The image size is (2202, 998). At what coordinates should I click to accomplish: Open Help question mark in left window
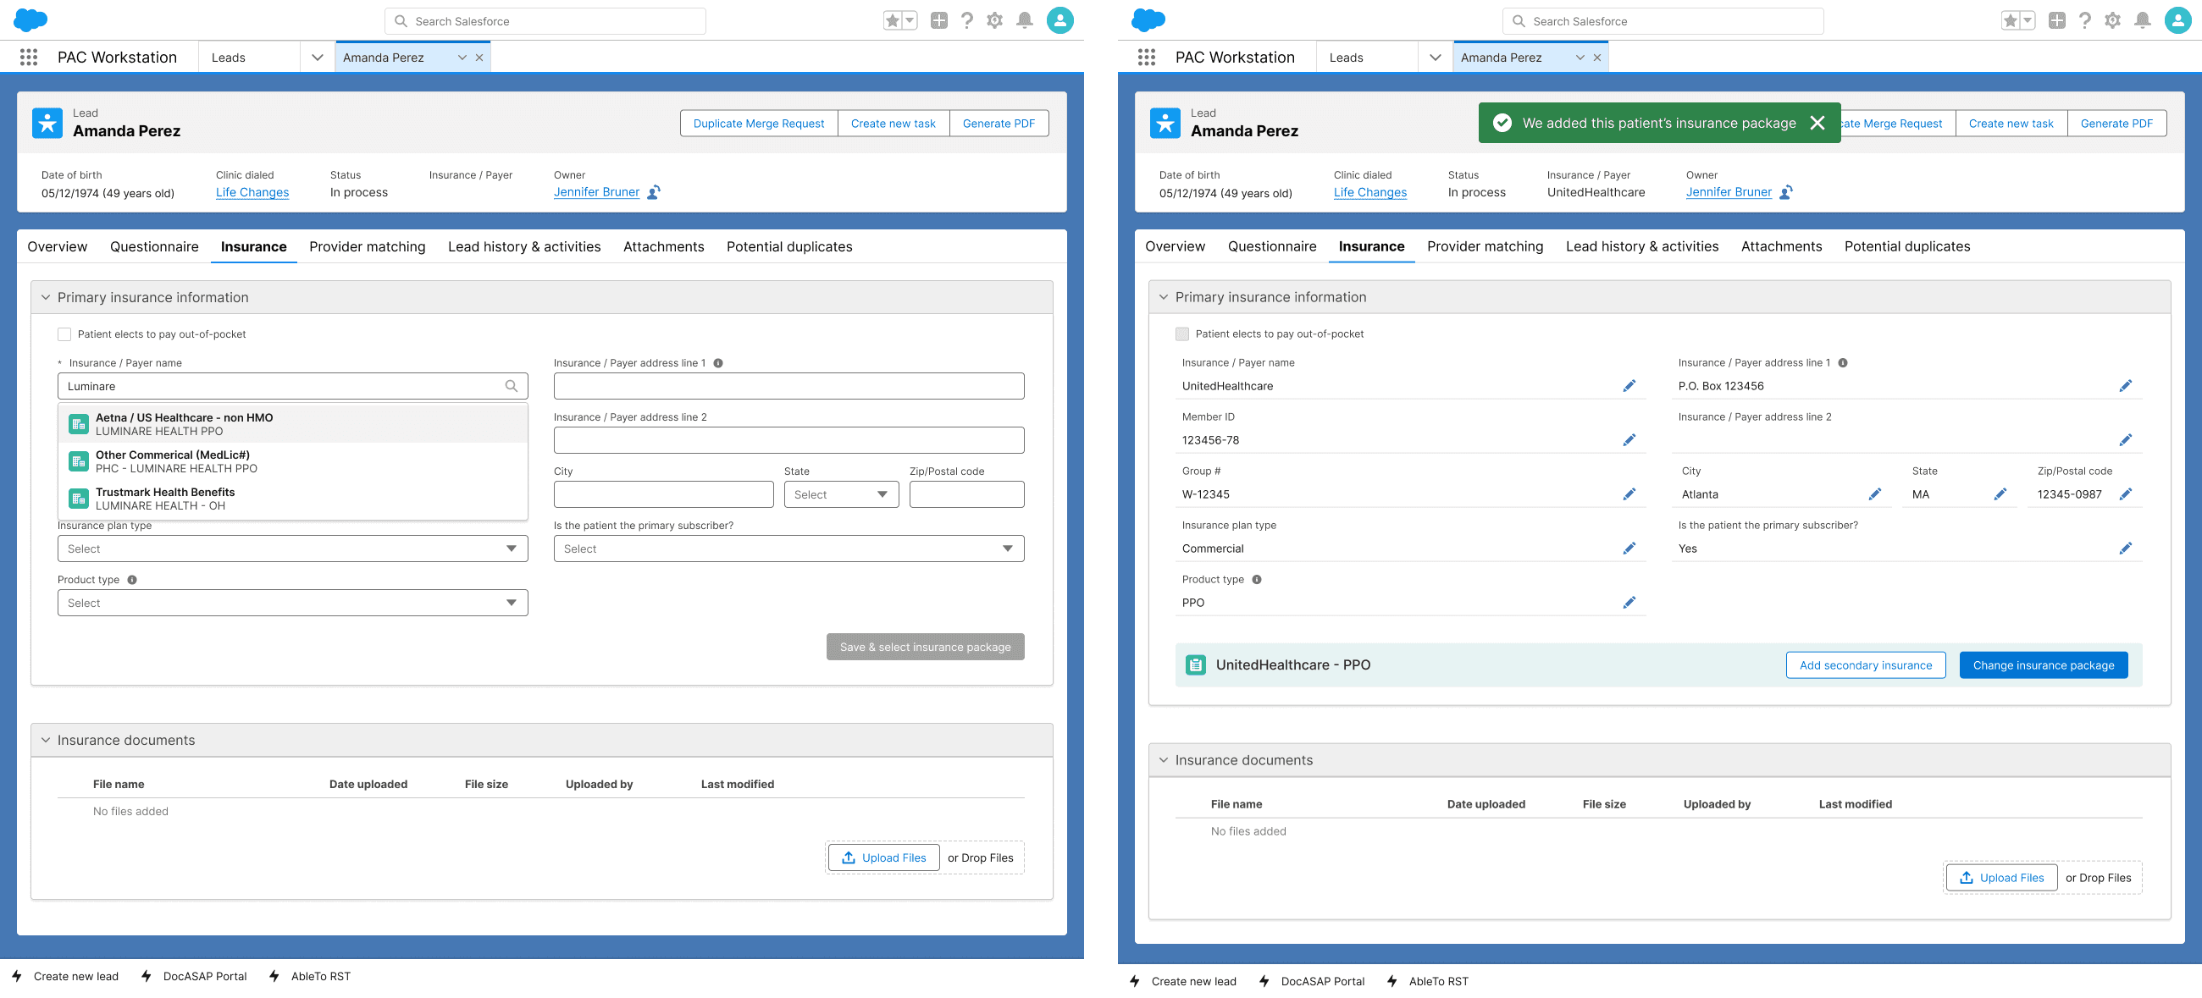(967, 20)
